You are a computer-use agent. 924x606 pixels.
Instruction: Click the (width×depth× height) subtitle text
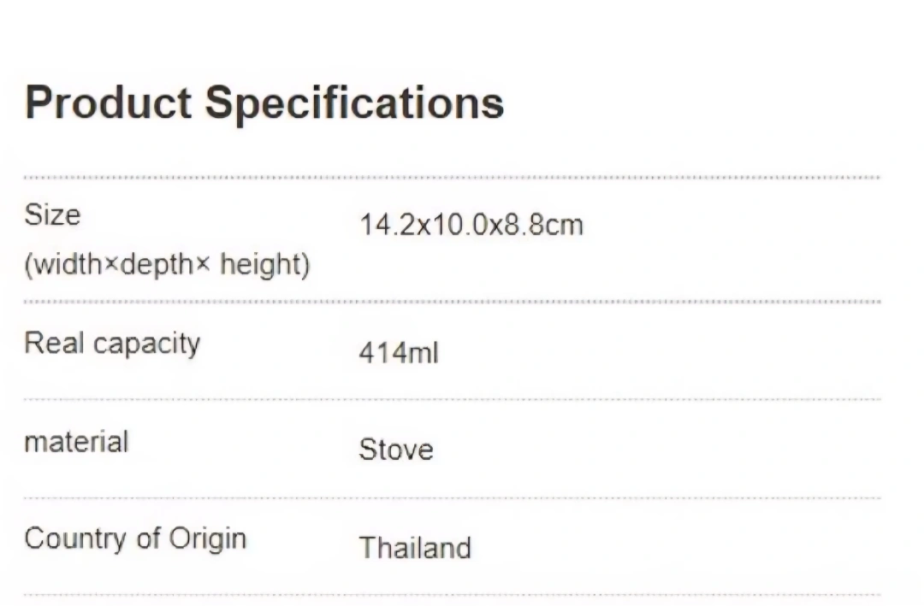coord(168,264)
